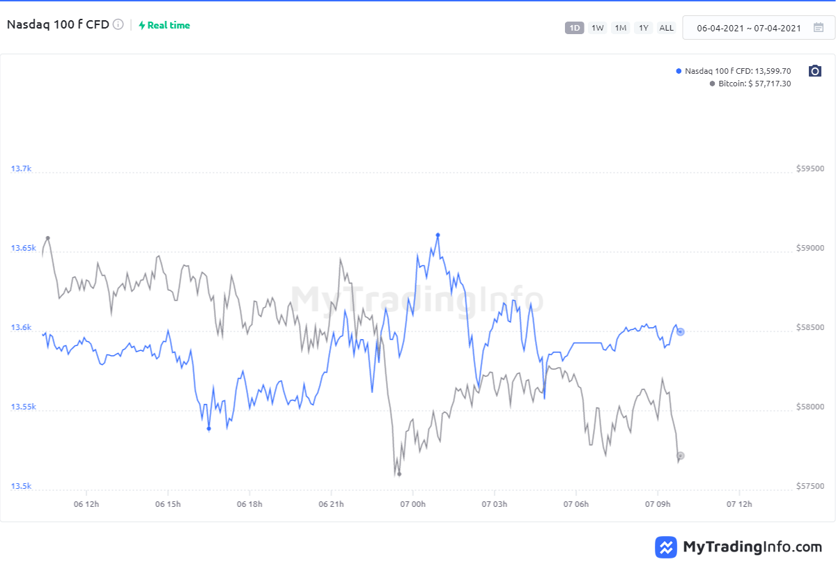The height and width of the screenshot is (564, 836).
Task: Click the Bitcoin low marker on the gray line
Action: [399, 474]
